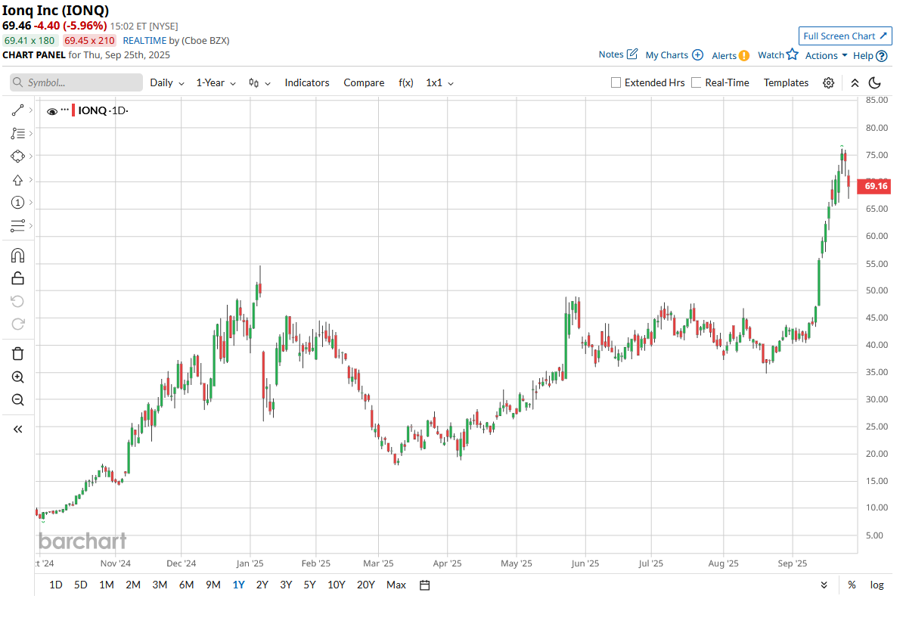Viewport: 903px width, 633px height.
Task: Select the shapes drawing tool
Action: (18, 156)
